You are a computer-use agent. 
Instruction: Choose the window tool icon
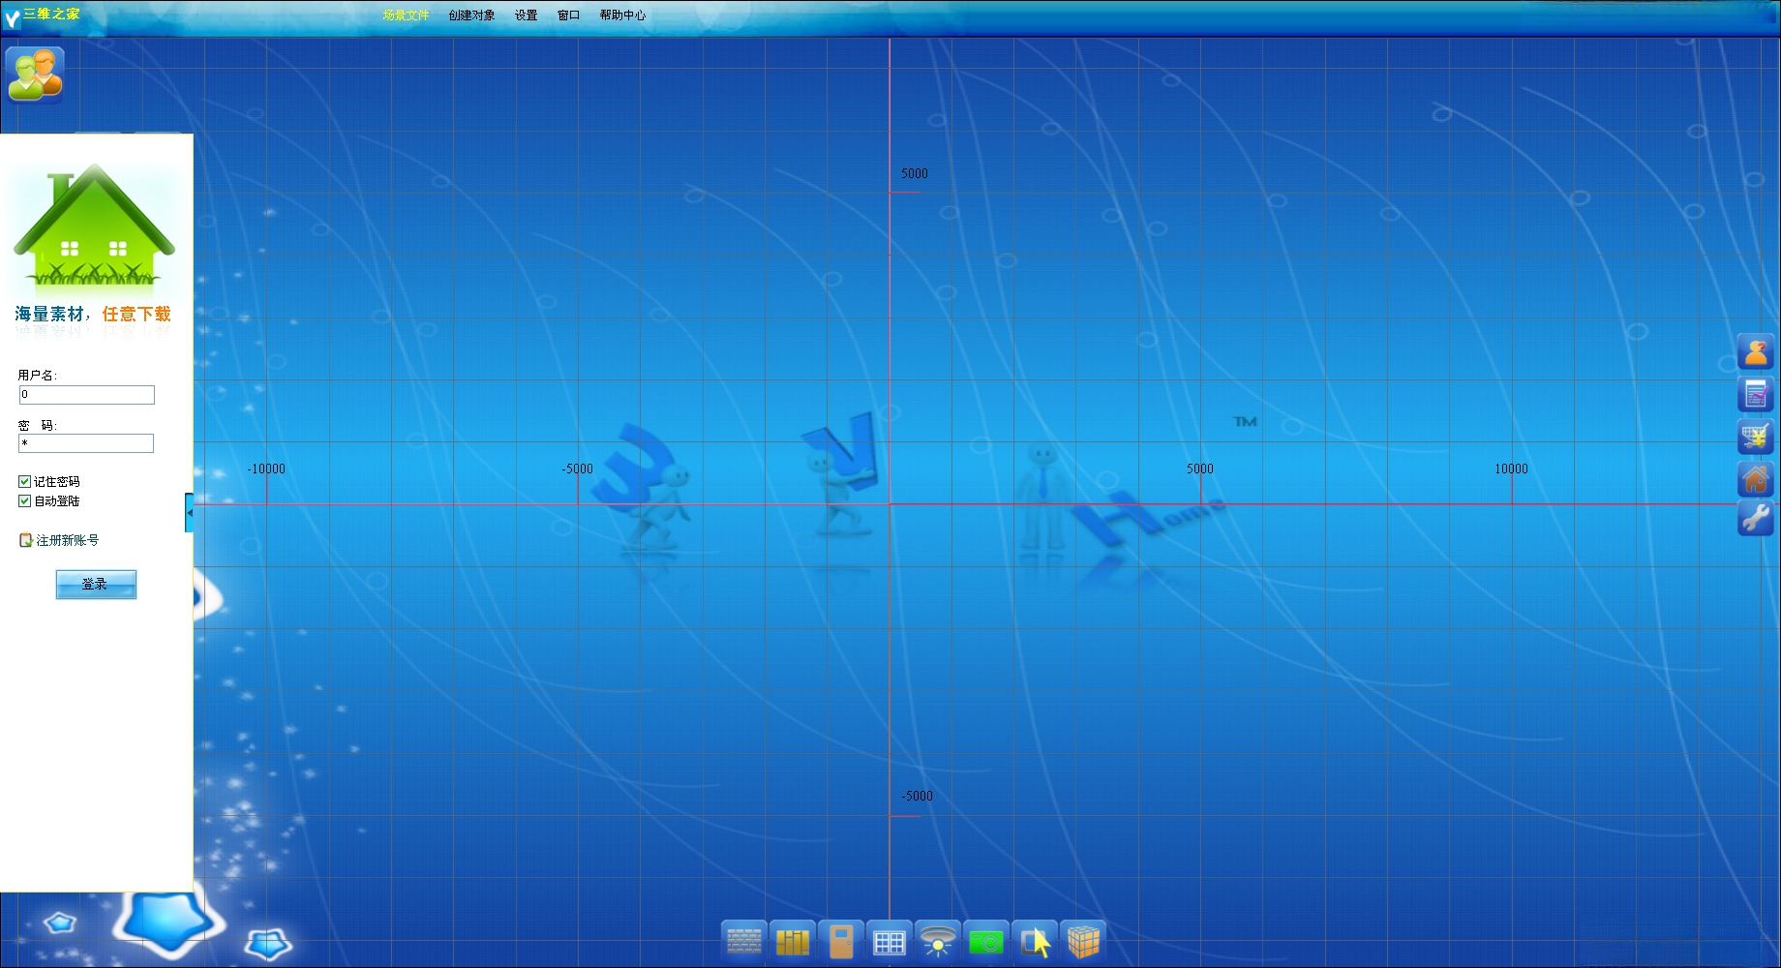coord(890,941)
